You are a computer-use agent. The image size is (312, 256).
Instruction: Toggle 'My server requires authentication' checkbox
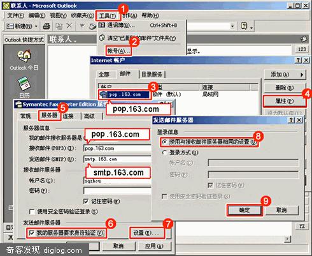click(x=32, y=233)
